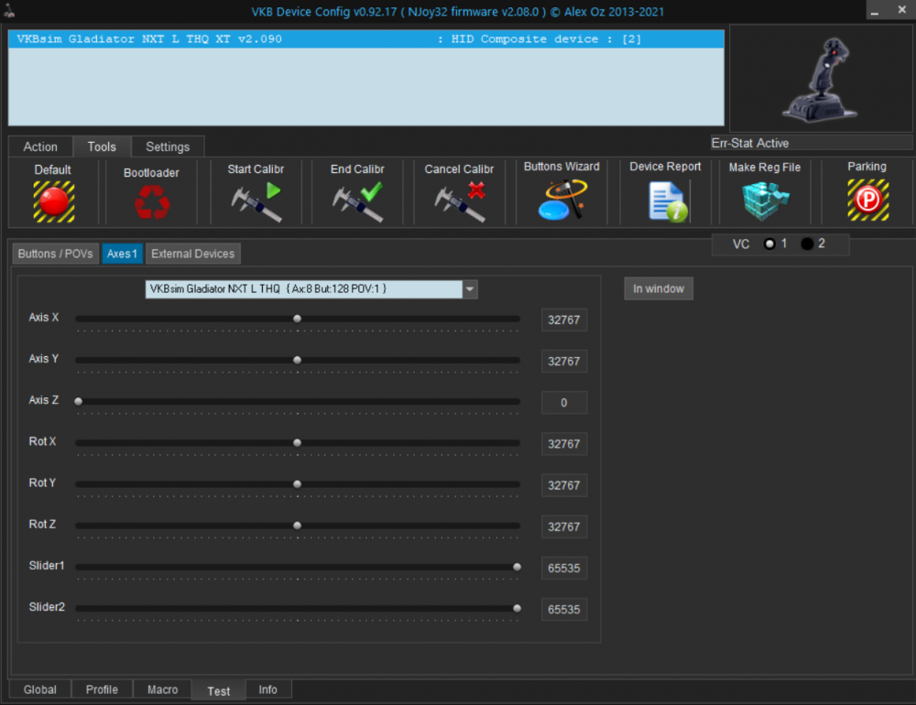Image resolution: width=916 pixels, height=705 pixels.
Task: Start calibration with Start Calibr icon
Action: tap(256, 201)
